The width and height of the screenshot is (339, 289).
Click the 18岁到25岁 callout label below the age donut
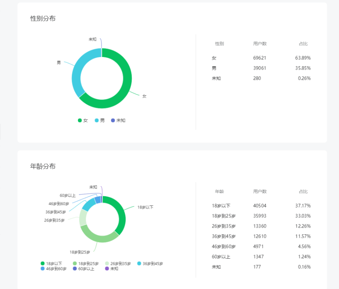click(80, 252)
